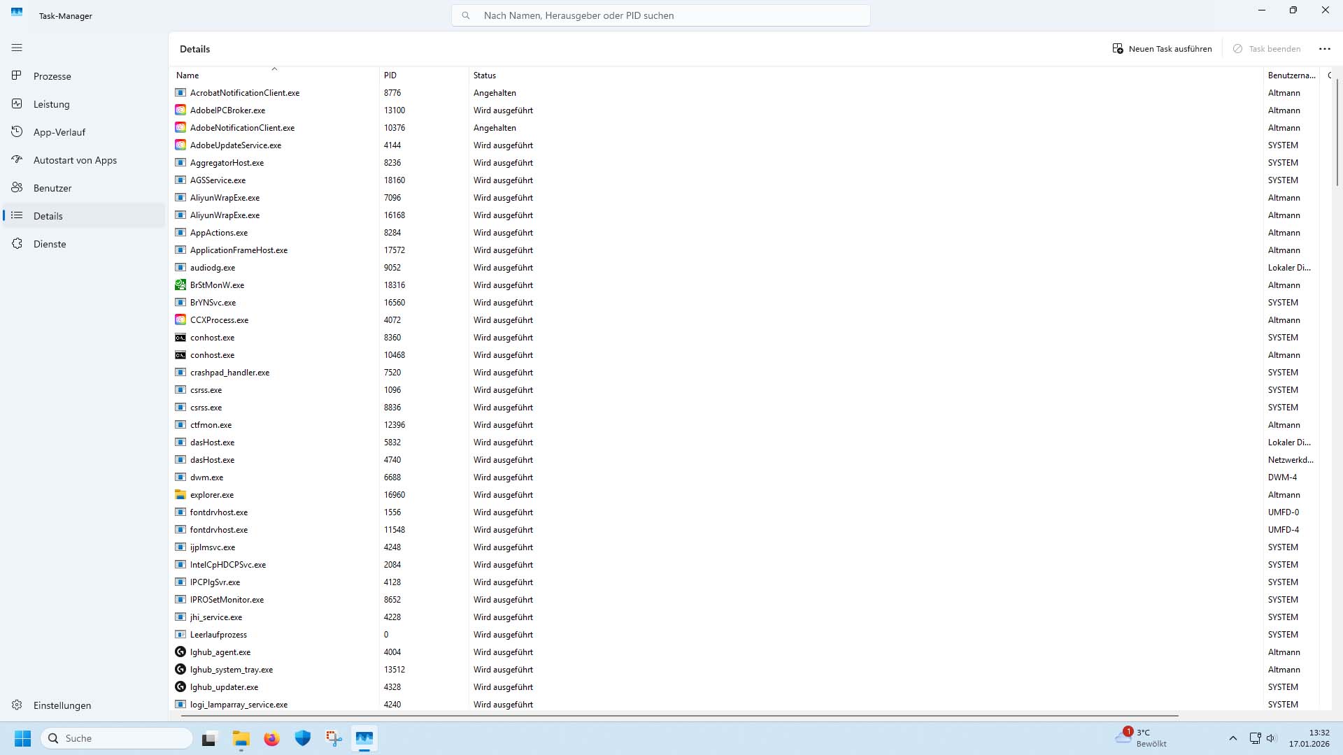
Task: Open the Prozesse page icon
Action: [x=17, y=75]
